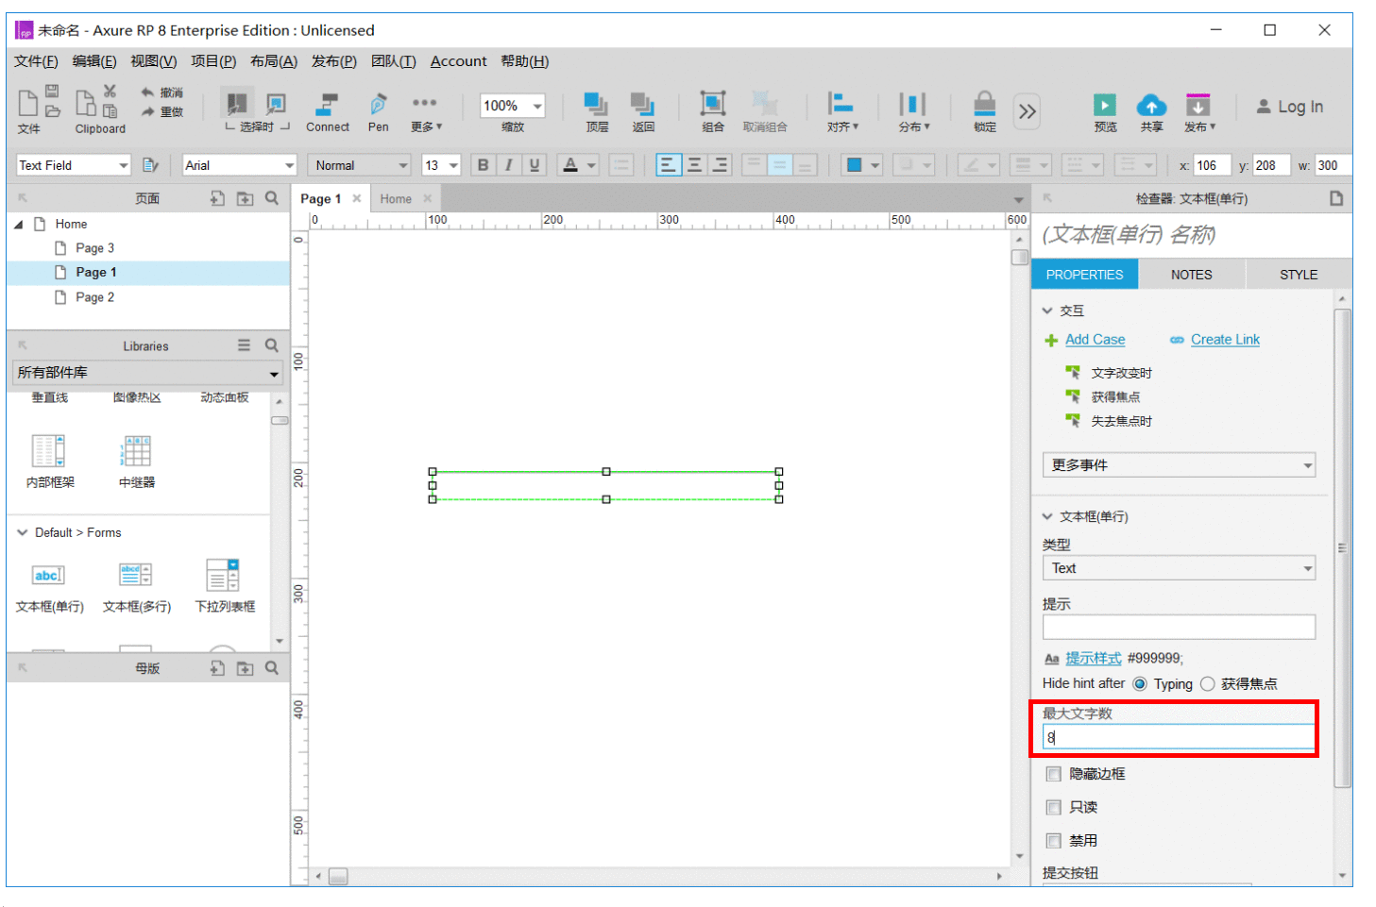Open the 编辑(E) menu
1376x907 pixels.
point(94,61)
